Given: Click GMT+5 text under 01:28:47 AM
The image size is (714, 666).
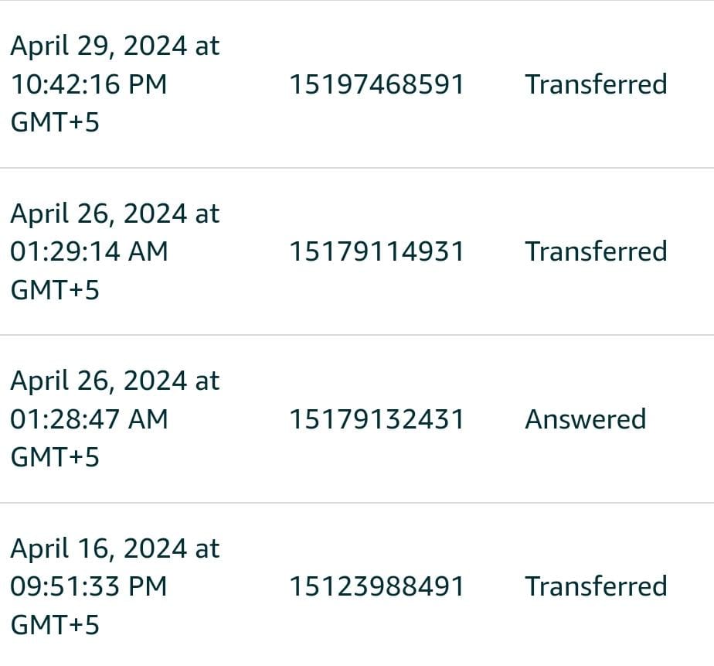Looking at the screenshot, I should tap(55, 457).
